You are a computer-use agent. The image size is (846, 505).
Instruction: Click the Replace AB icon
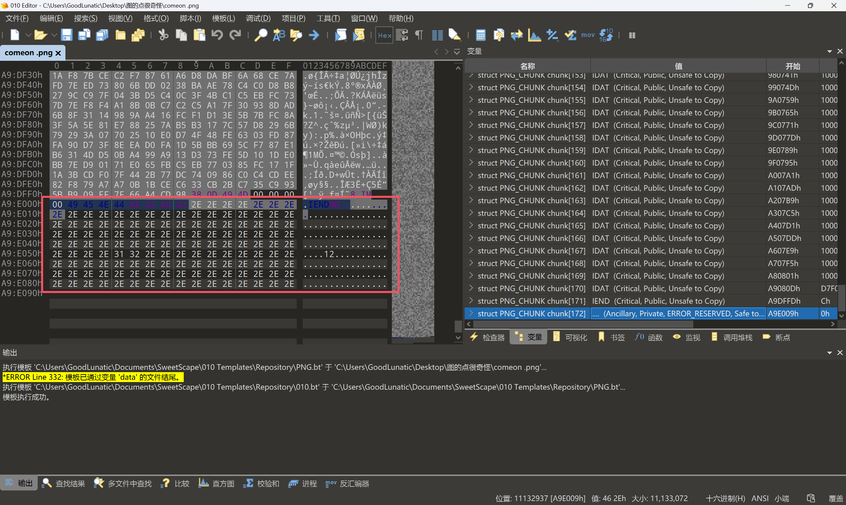[279, 35]
